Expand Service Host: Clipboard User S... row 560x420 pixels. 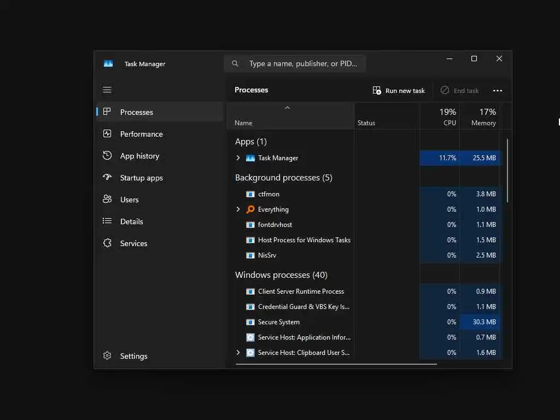tap(238, 353)
